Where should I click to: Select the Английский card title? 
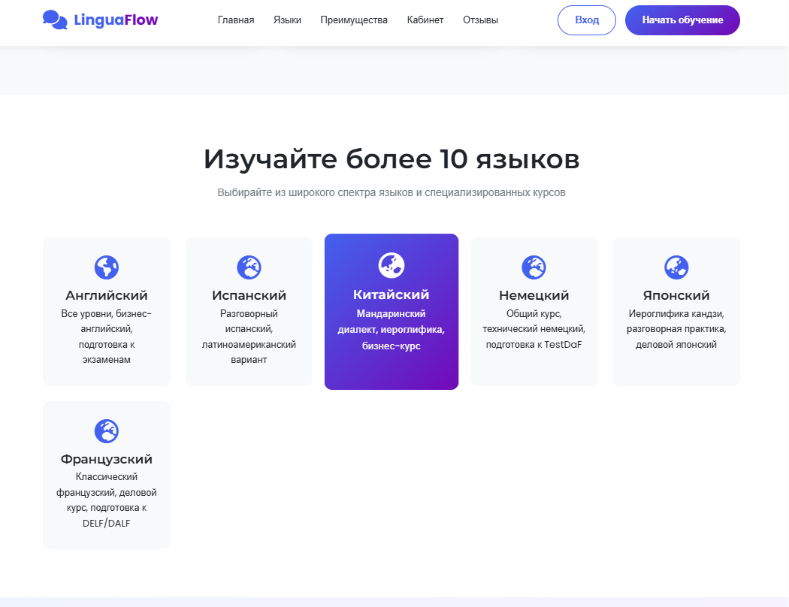click(107, 295)
